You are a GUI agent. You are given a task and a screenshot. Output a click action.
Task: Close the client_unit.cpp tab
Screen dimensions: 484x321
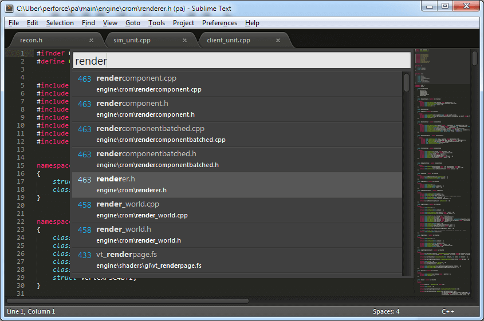pos(278,41)
